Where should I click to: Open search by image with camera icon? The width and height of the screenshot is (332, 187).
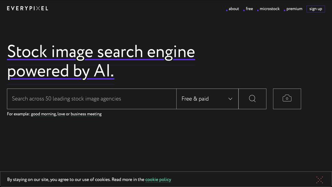coord(287,99)
